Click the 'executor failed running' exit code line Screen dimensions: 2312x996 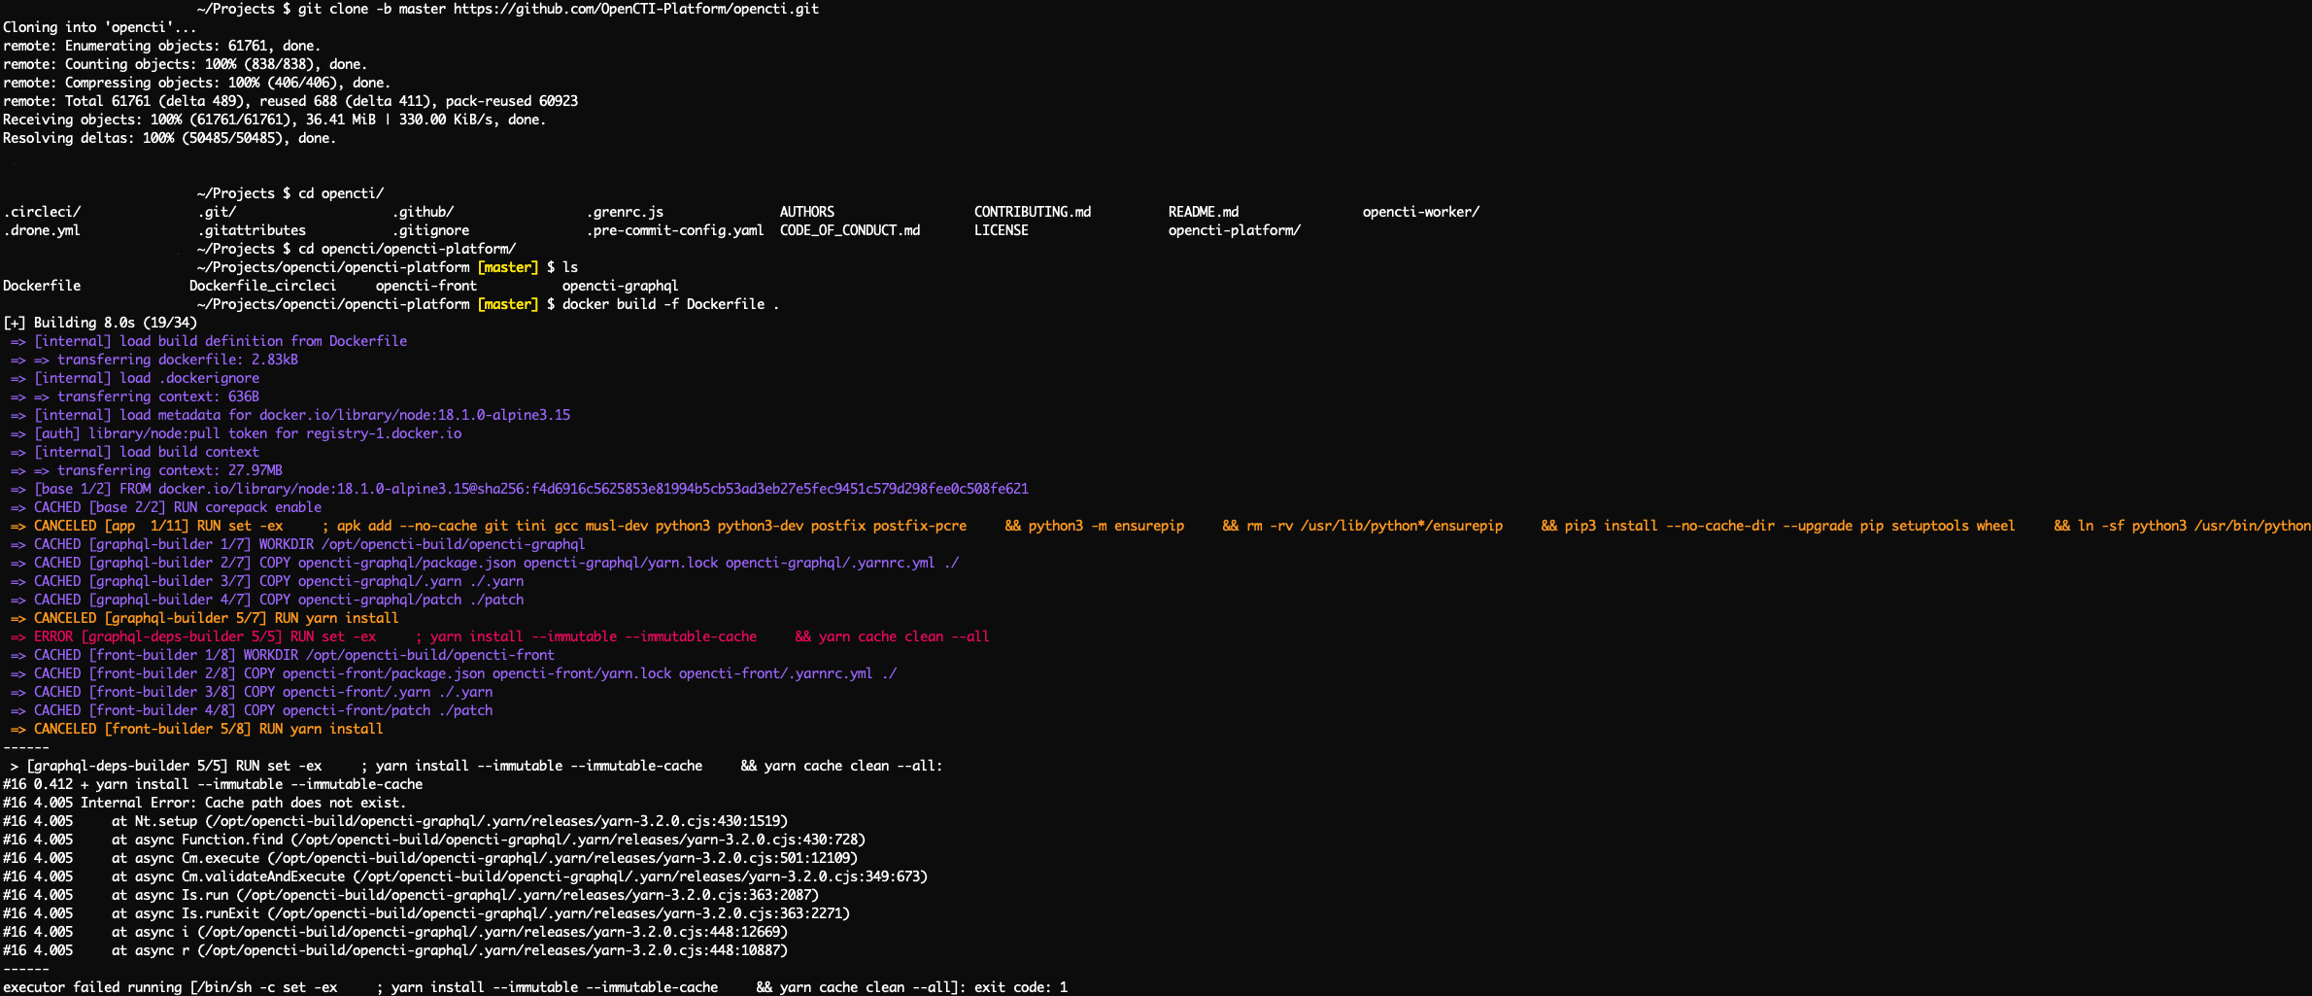[535, 987]
